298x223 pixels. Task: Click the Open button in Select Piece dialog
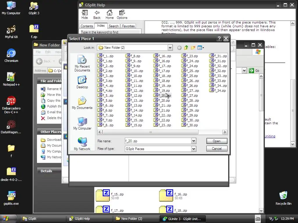(217, 141)
